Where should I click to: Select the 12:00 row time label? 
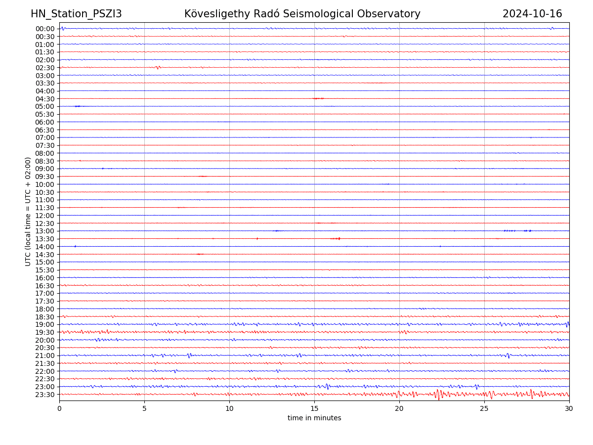click(x=44, y=216)
